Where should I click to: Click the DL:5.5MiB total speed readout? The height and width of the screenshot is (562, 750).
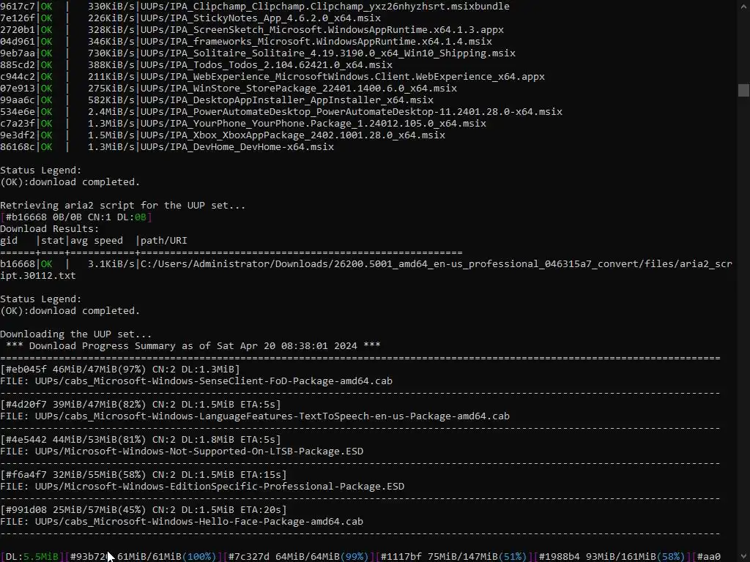(31, 557)
